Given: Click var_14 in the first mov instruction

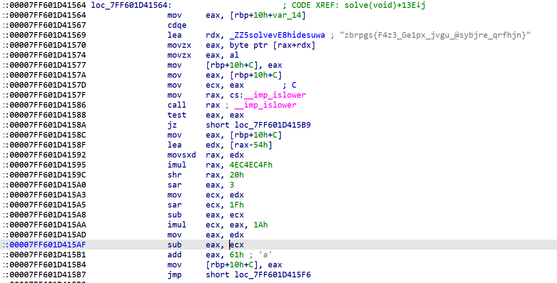Looking at the screenshot, I should pyautogui.click(x=293, y=15).
